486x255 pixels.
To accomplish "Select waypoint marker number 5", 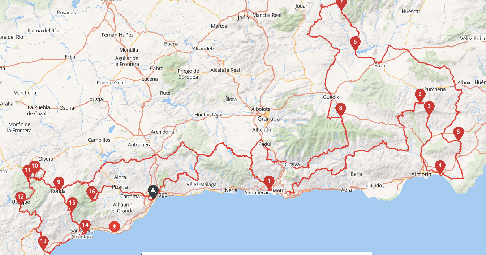I will (458, 133).
